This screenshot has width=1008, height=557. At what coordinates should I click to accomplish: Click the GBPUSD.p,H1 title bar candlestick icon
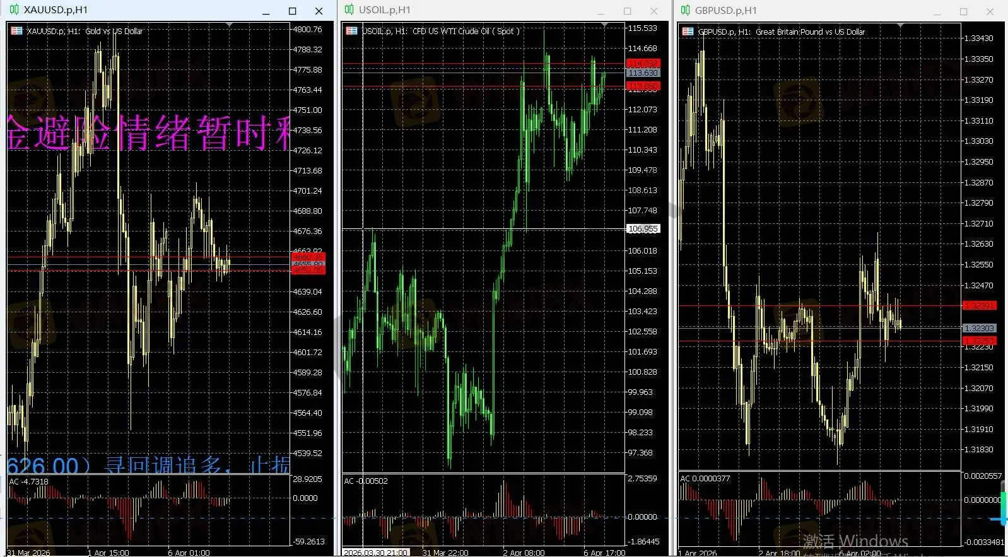coord(685,10)
